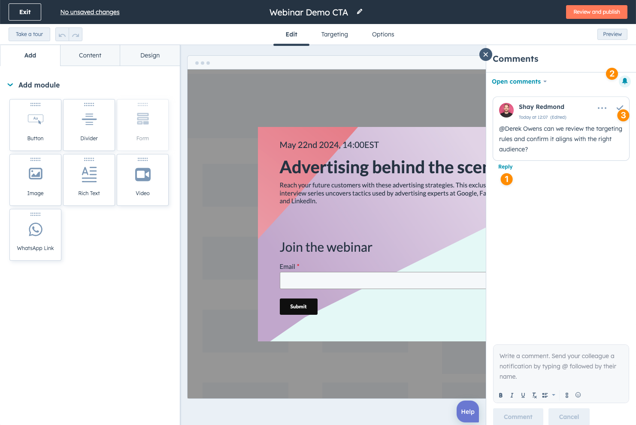Collapse the Add module section

[x=10, y=85]
